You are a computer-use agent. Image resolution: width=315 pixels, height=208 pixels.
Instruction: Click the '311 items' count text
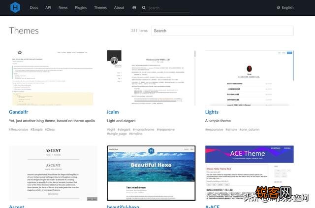139,31
